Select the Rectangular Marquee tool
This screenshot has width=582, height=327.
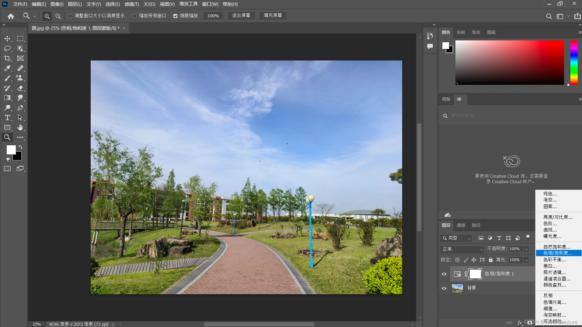click(20, 39)
